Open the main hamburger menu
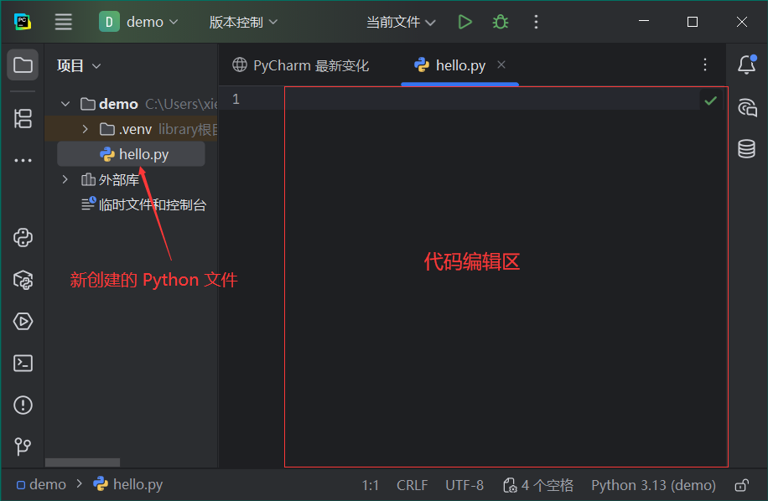768x501 pixels. click(63, 22)
